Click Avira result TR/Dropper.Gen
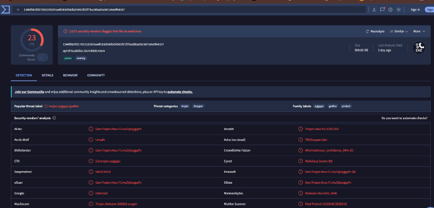The image size is (434, 208). [316, 140]
